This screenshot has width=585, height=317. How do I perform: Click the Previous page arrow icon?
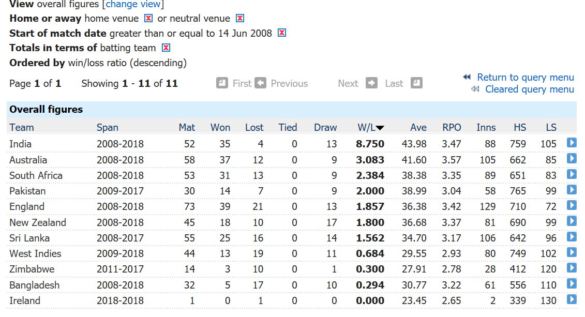tap(260, 83)
